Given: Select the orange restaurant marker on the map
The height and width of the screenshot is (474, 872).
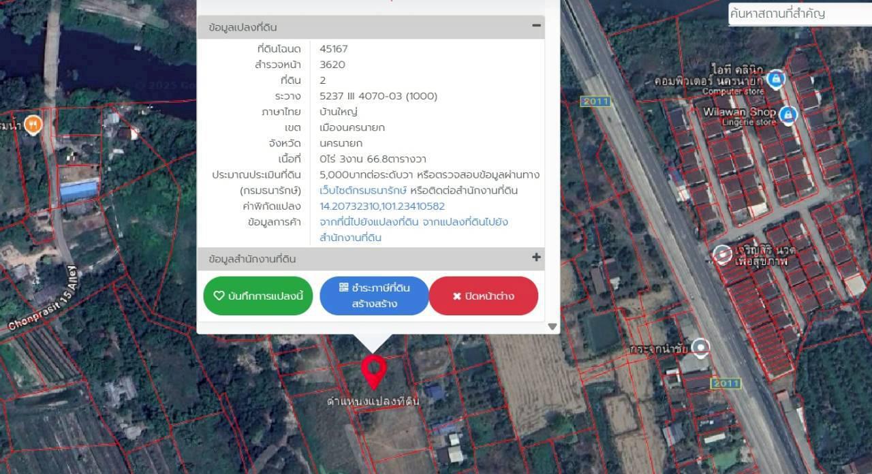Looking at the screenshot, I should [x=32, y=125].
